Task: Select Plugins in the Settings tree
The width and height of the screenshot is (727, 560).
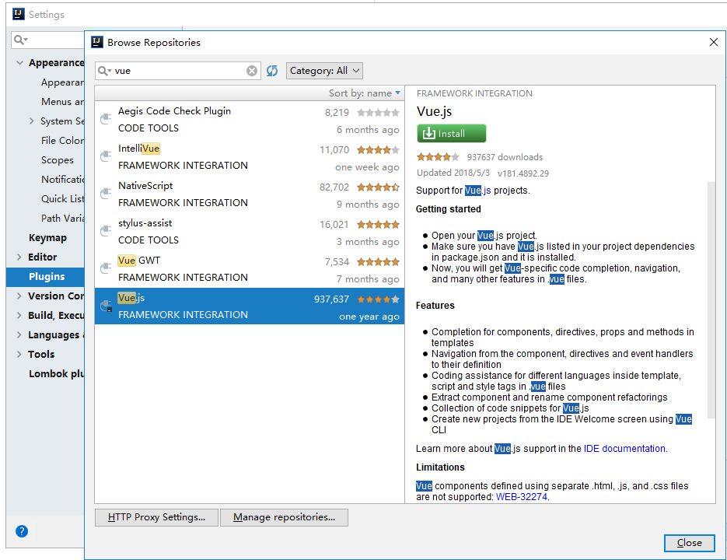Action: 45,277
